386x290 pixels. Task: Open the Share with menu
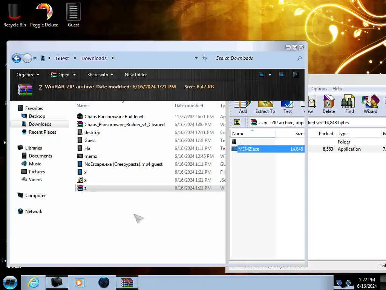pyautogui.click(x=100, y=75)
